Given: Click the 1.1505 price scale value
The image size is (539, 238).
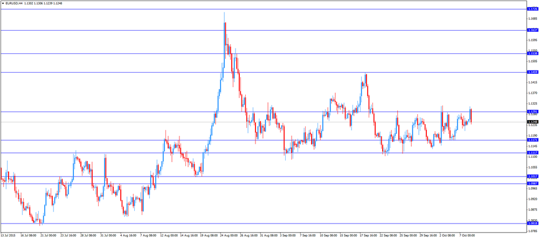Looking at the screenshot, I should [x=532, y=61].
